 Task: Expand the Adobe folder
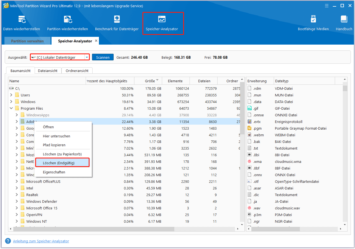17,122
